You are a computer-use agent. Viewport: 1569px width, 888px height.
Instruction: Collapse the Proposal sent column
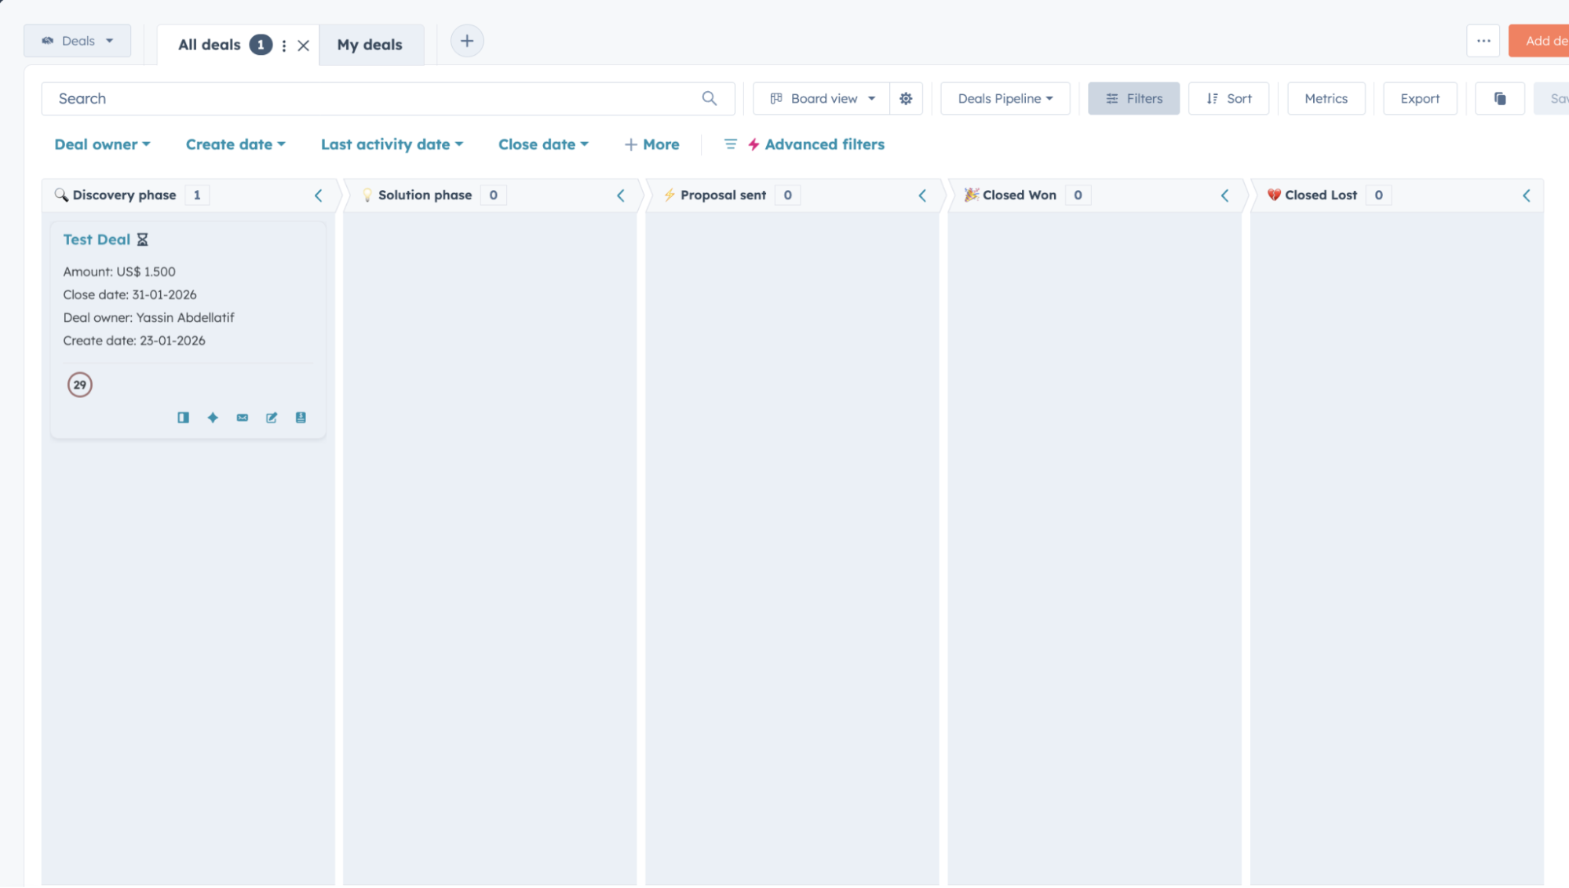click(922, 196)
